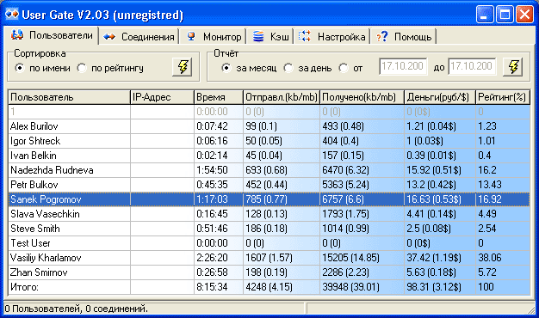
Task: Minimize the User Gate window
Action: pyautogui.click(x=485, y=15)
